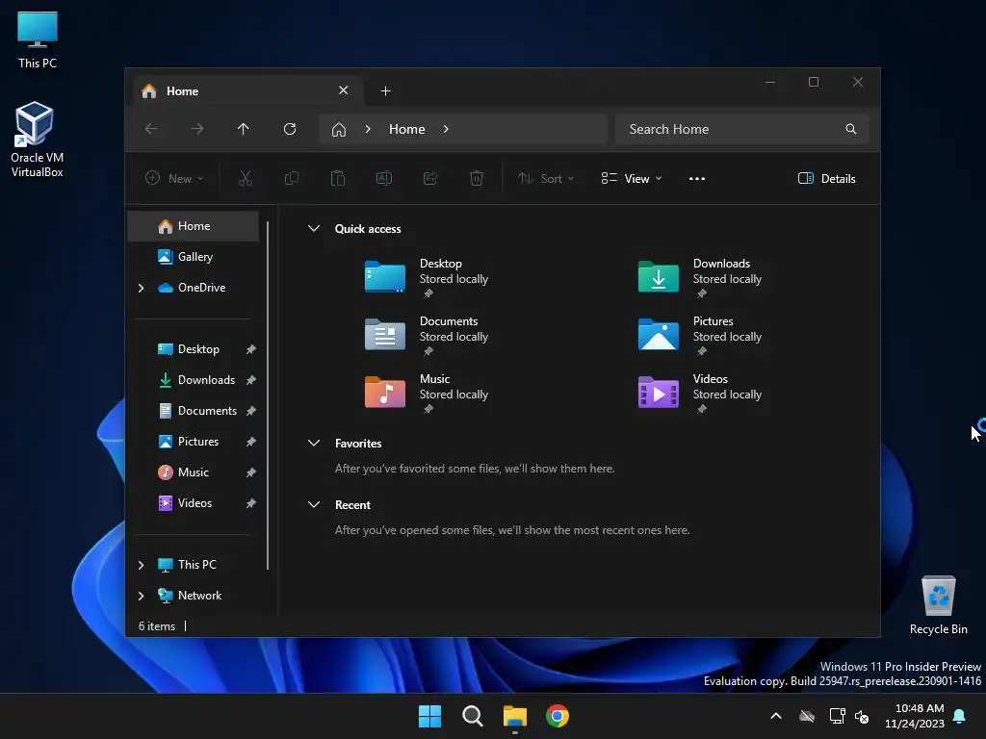This screenshot has height=739, width=986.
Task: Open the clock and date flyout
Action: pyautogui.click(x=915, y=716)
